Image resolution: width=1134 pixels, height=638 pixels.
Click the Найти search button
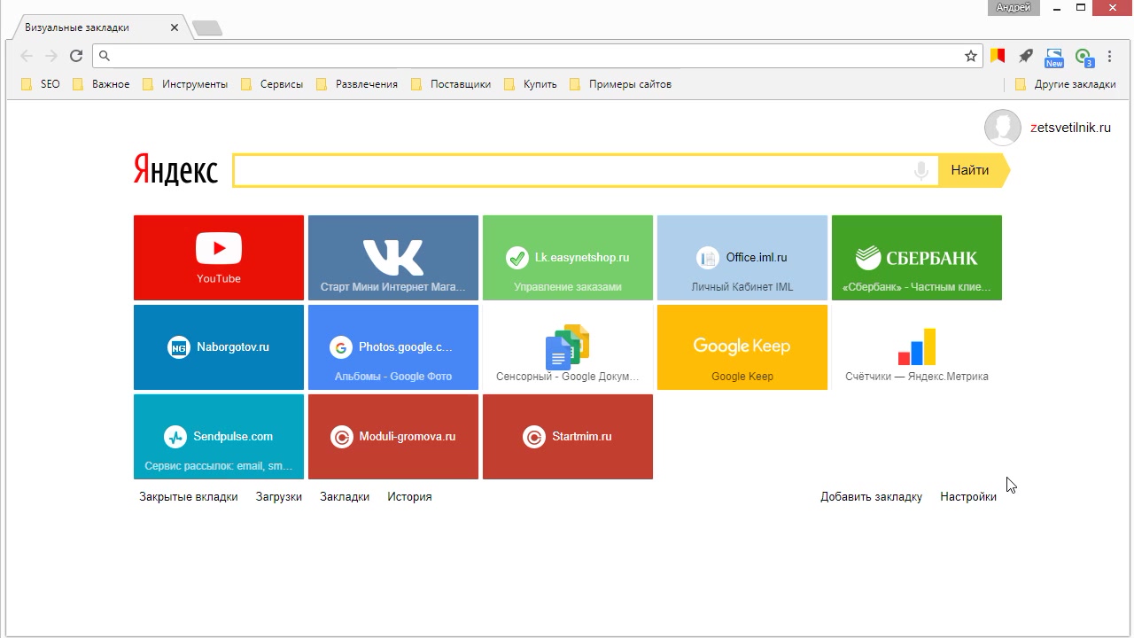972,170
